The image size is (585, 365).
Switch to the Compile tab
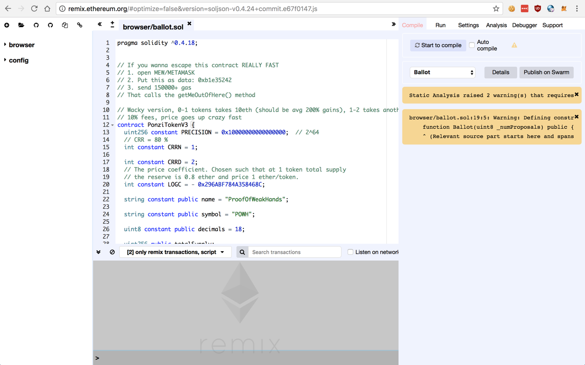pyautogui.click(x=413, y=25)
